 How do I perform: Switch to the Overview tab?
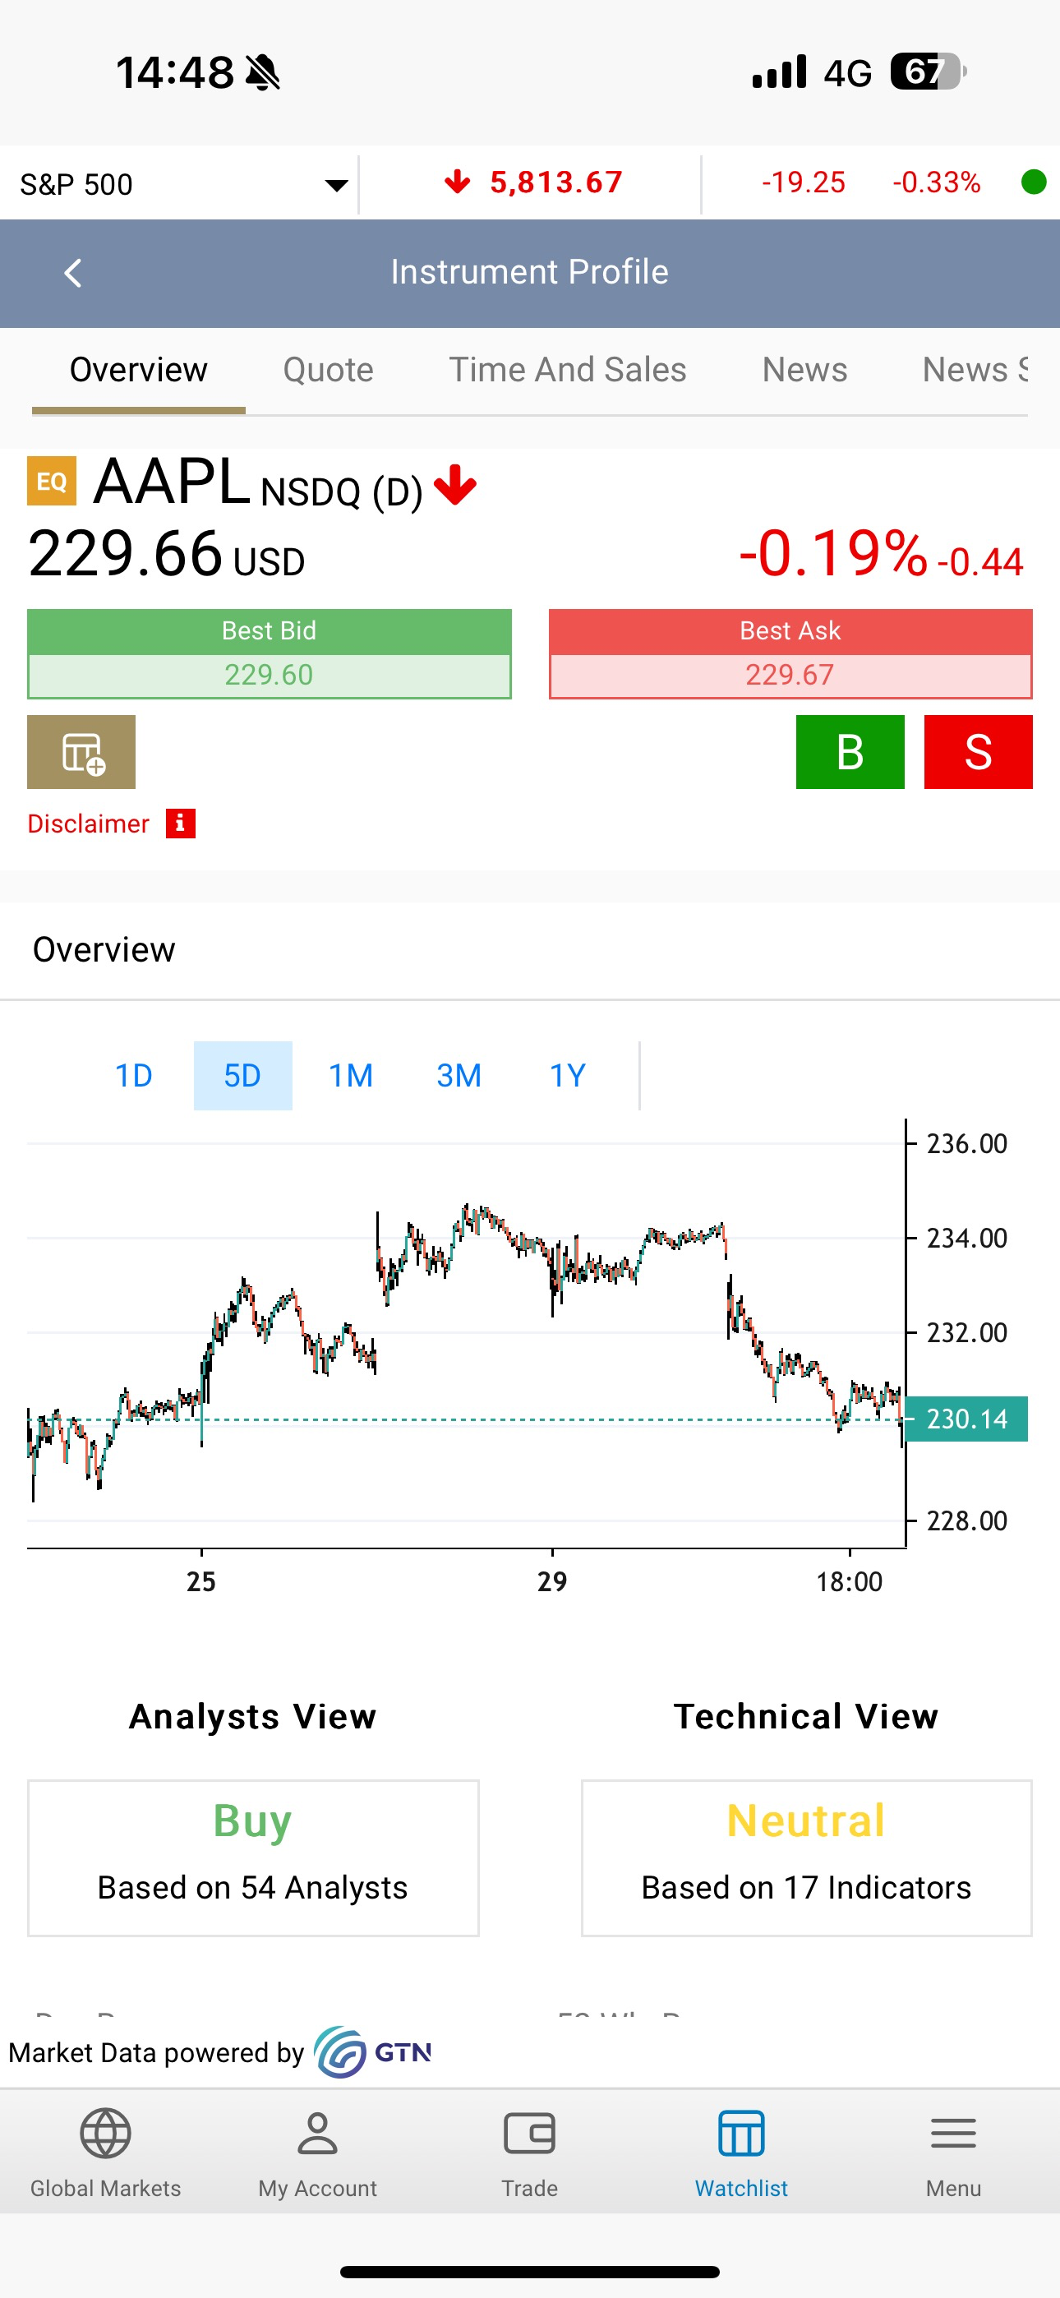tap(138, 370)
